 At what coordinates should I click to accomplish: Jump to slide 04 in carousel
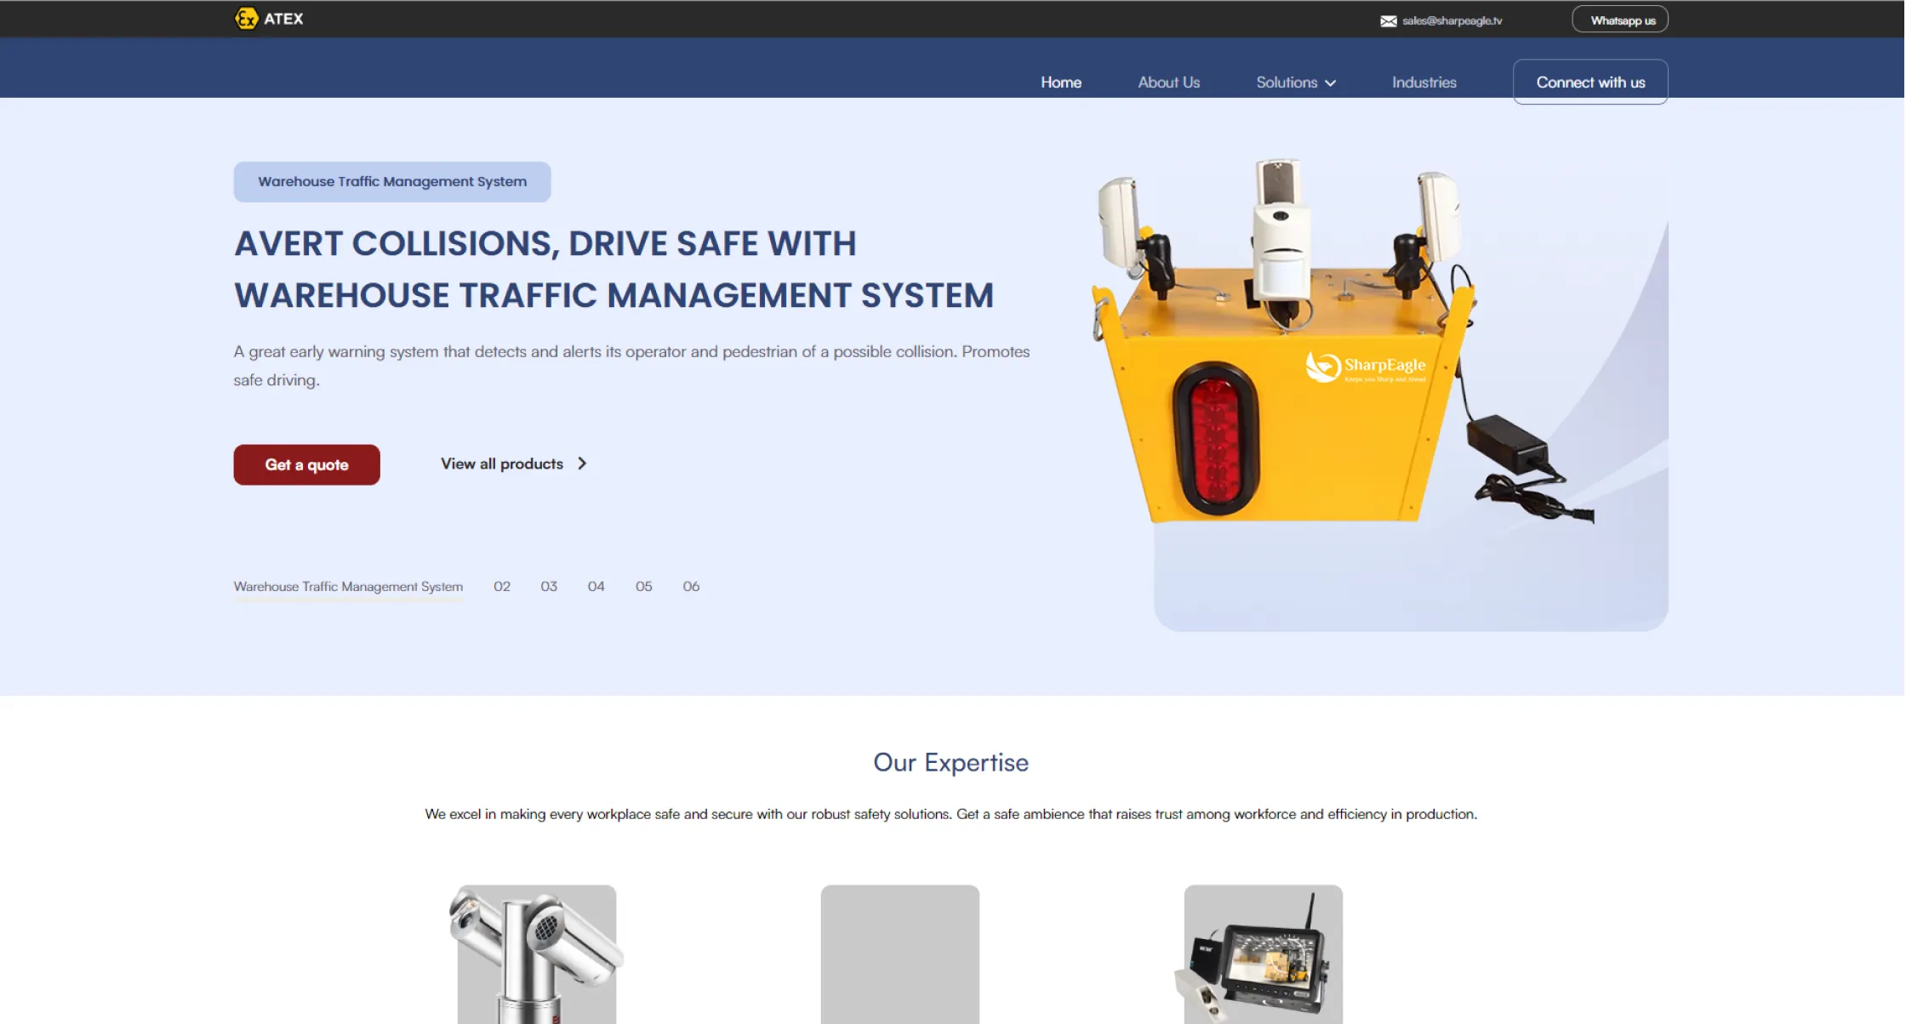596,586
